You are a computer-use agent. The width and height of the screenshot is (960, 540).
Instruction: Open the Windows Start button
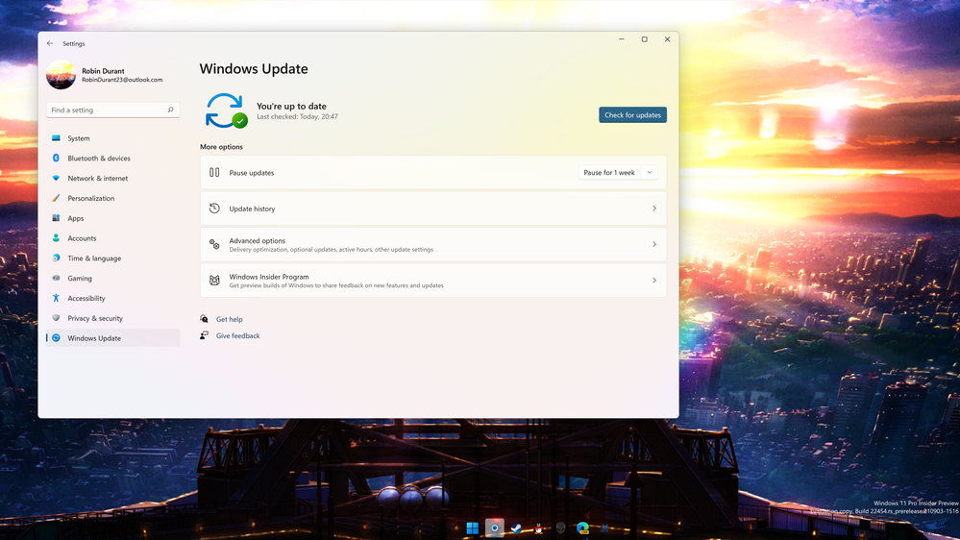[x=472, y=528]
